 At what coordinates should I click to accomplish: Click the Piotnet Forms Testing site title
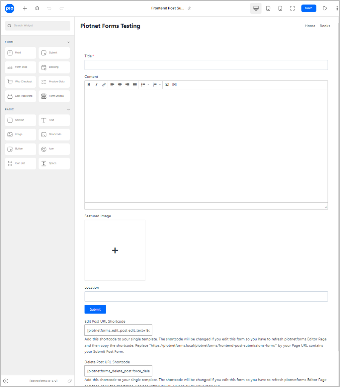(110, 26)
